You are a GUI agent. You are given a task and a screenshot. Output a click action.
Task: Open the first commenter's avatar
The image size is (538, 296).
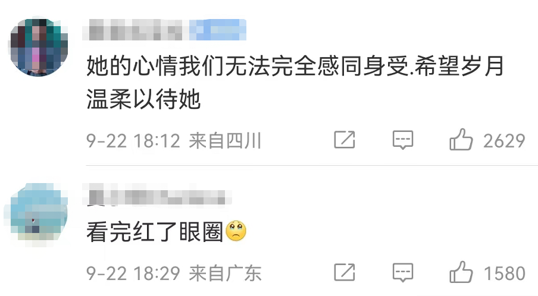[39, 47]
